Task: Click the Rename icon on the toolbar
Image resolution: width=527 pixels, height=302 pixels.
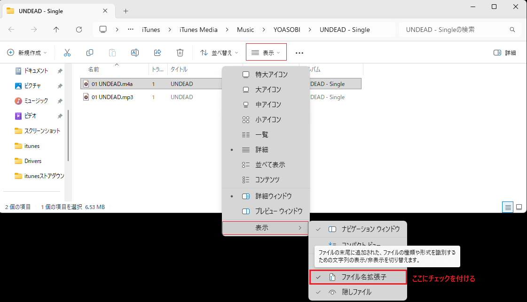Action: click(x=135, y=52)
